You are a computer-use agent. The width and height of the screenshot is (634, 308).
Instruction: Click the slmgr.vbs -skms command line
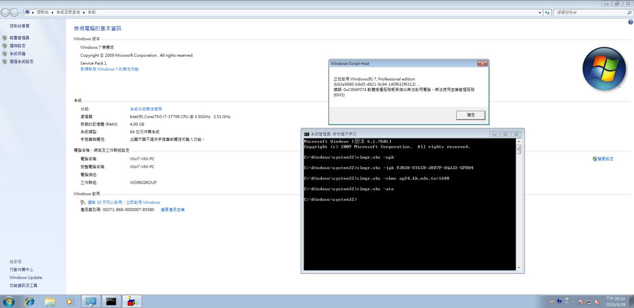376,178
